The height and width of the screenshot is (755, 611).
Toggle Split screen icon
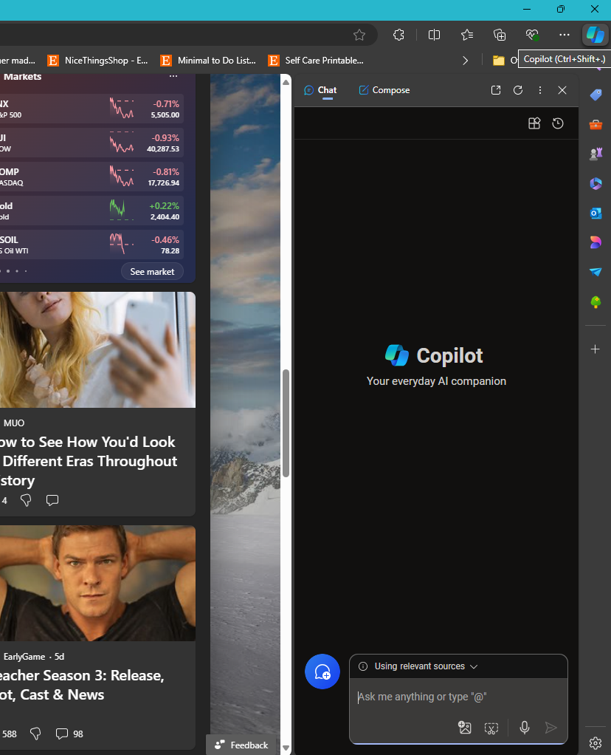434,35
